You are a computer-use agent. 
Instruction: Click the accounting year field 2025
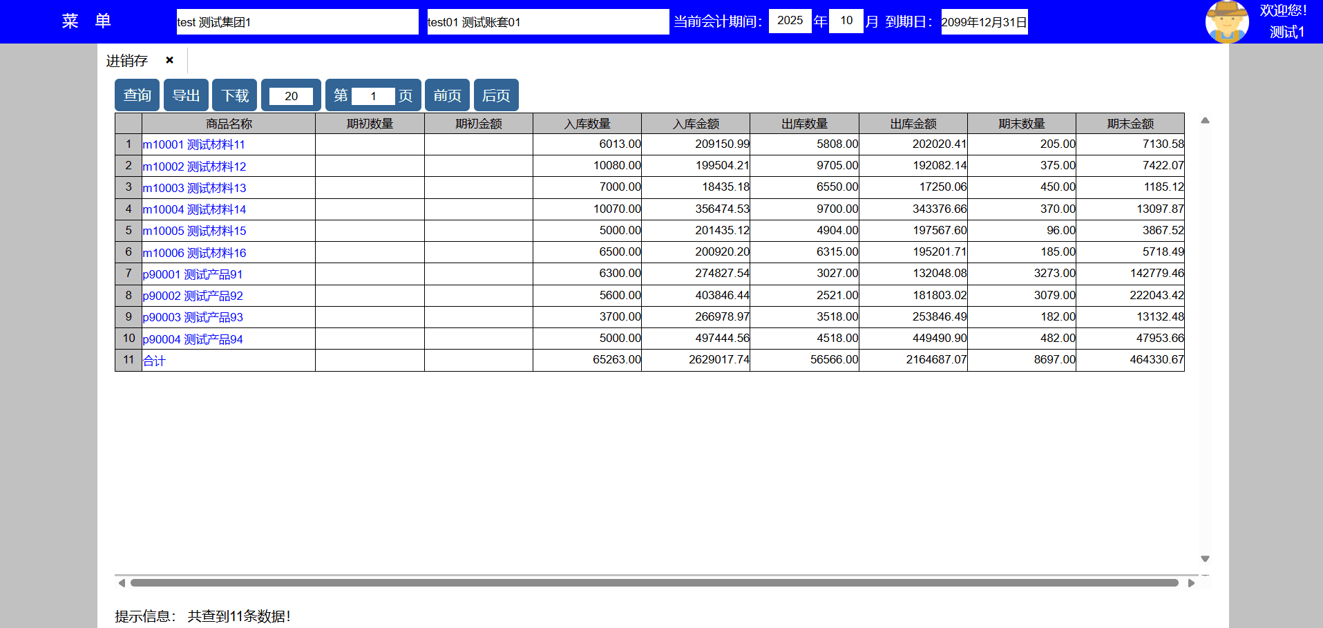tap(790, 21)
